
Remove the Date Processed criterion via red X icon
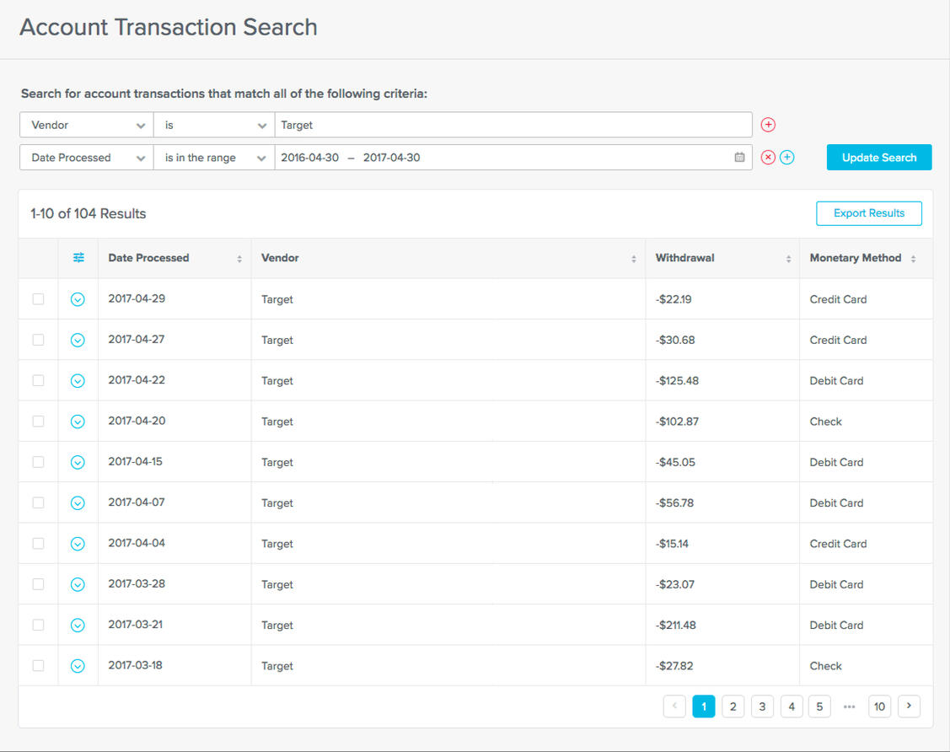[x=768, y=157]
